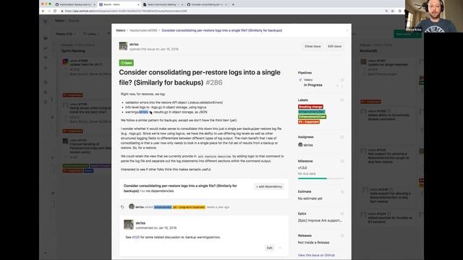Open the Labels filter dropdown on the board
This screenshot has width=463, height=260.
pyautogui.click(x=92, y=34)
